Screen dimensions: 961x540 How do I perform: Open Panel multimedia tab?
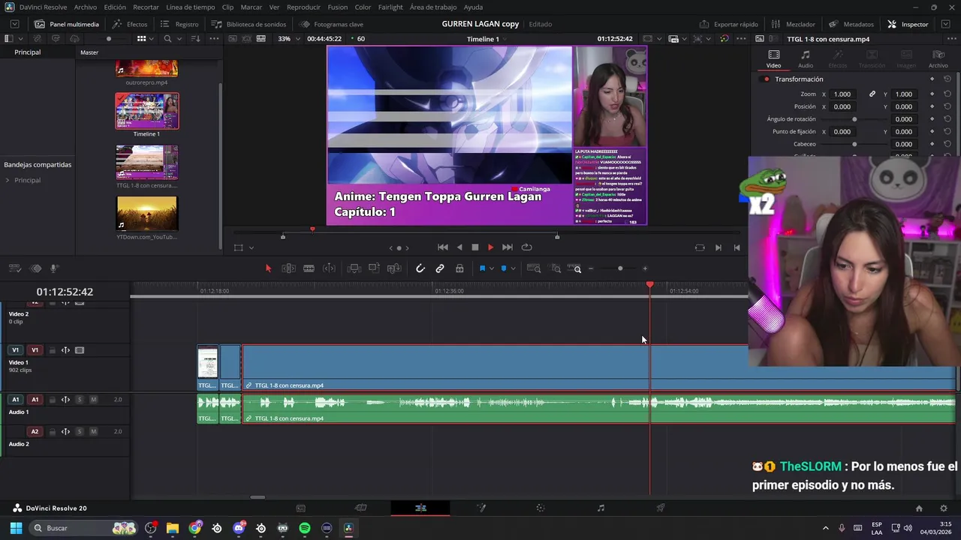(x=66, y=24)
